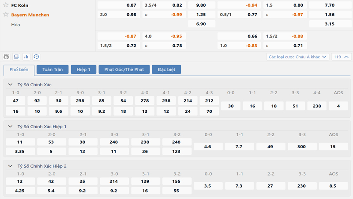Viewport: 353px width, 199px height.
Task: Click the mascot face icon
Action: point(6,57)
